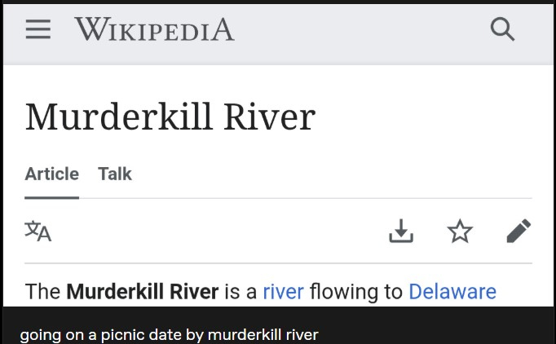Click the words "is a" in the intro
556x344 pixels.
point(240,292)
